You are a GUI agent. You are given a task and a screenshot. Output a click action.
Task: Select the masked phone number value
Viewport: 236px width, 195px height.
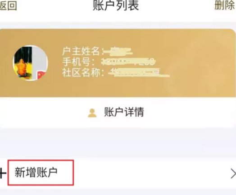click(x=128, y=62)
